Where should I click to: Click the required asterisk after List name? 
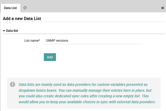(39, 41)
